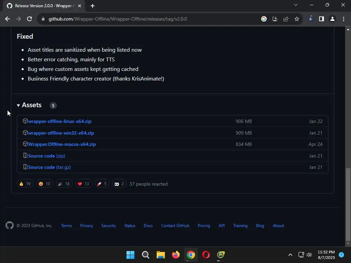Screen dimensions: 351x263
Task: Open Chrome three-dot menu
Action: tap(343, 19)
